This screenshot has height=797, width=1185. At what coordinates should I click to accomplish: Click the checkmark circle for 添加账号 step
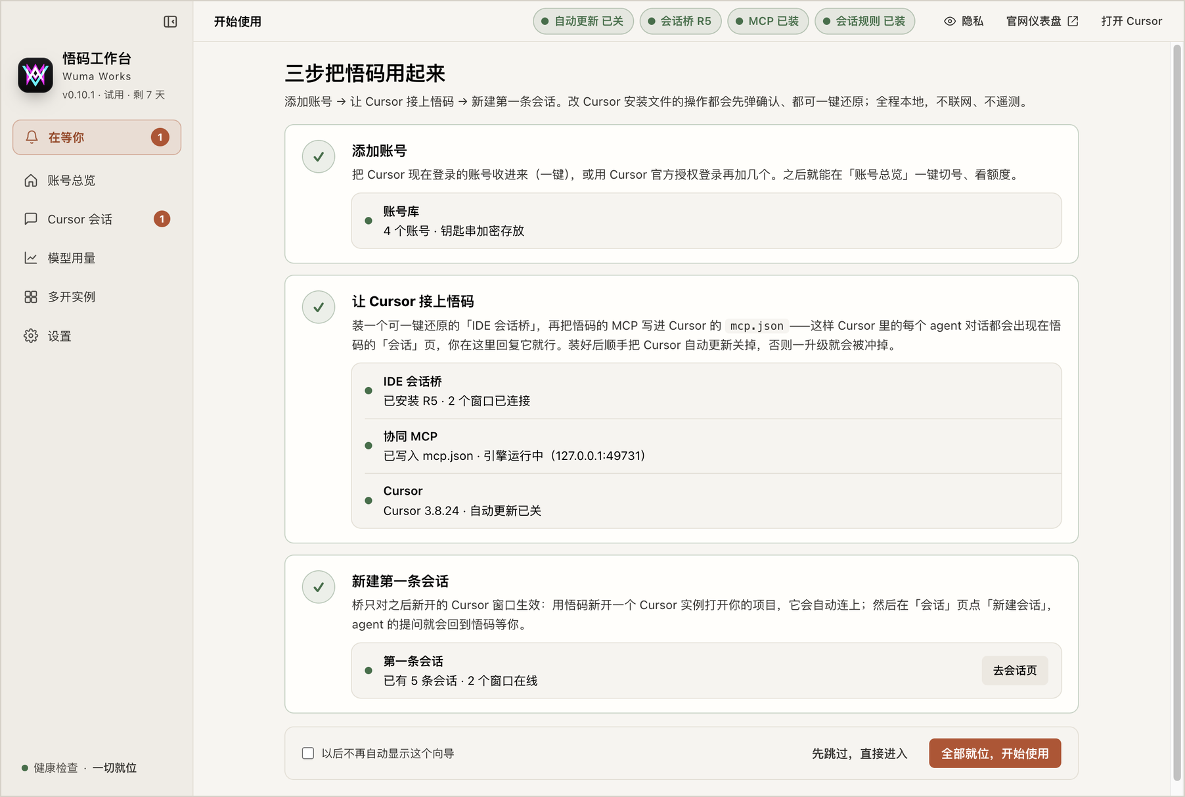(x=319, y=157)
